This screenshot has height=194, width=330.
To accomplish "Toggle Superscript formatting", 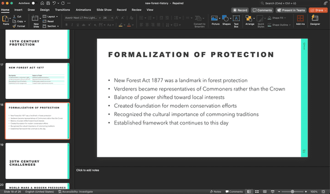I will pyautogui.click(x=90, y=25).
